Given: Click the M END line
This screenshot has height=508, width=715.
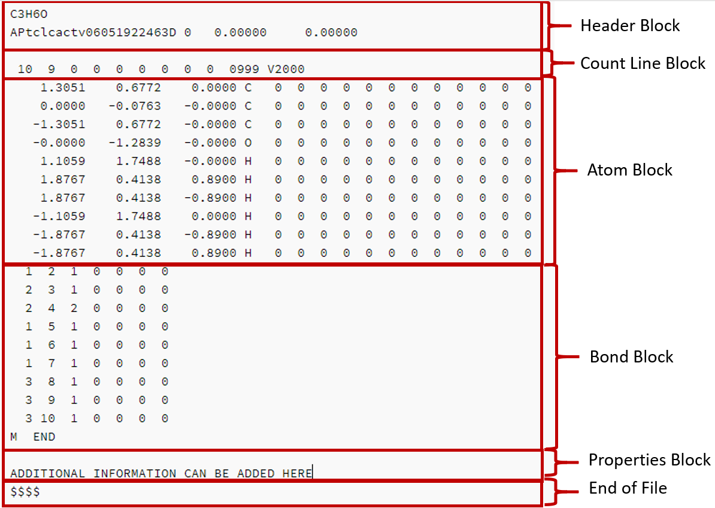Looking at the screenshot, I should click(x=33, y=437).
